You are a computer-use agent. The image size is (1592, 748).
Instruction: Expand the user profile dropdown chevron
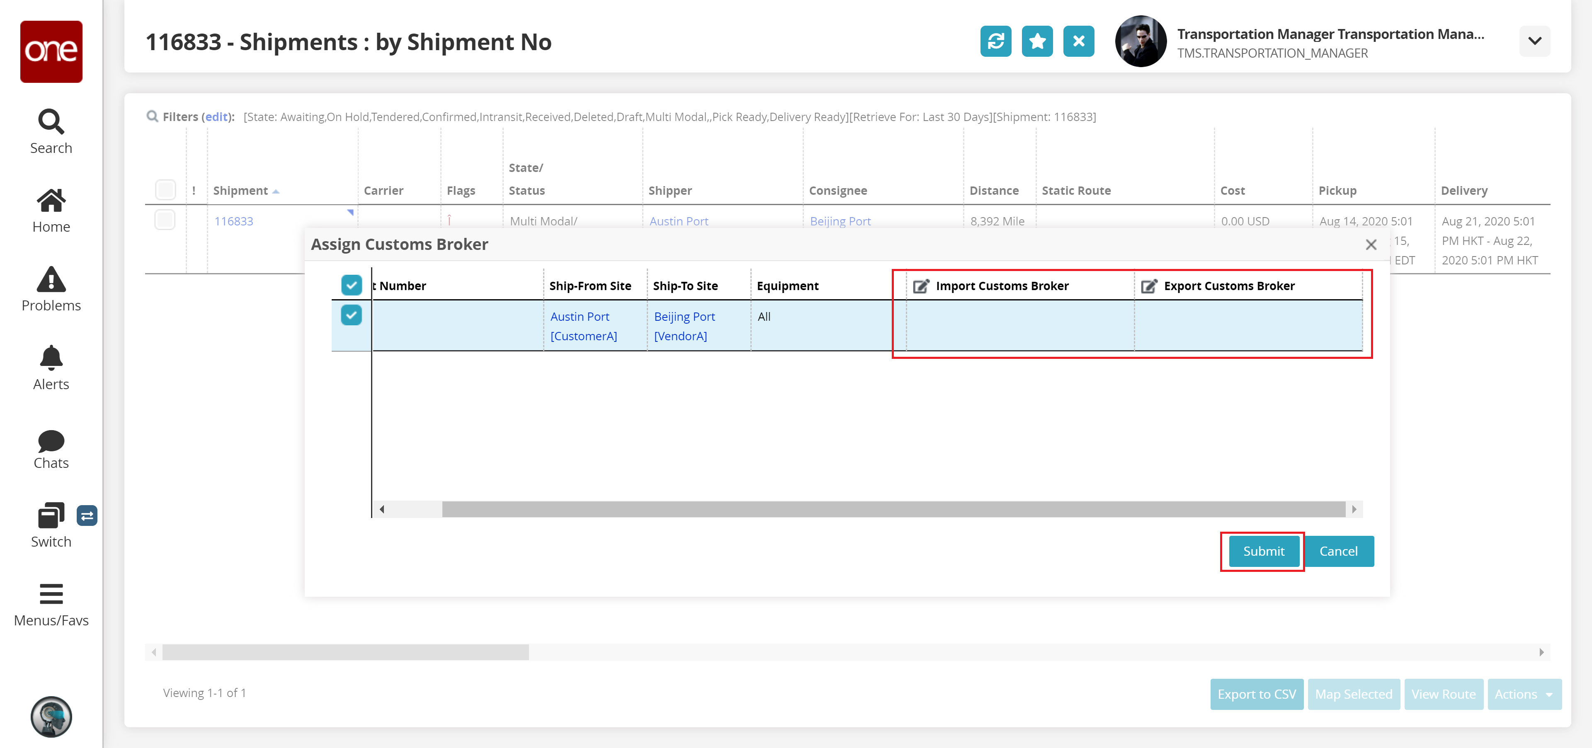[1534, 41]
